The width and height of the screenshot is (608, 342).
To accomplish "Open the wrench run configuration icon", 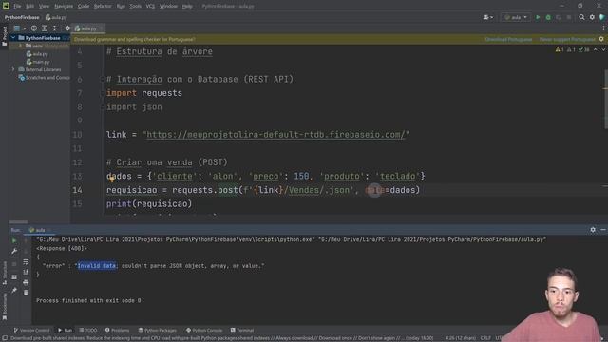I will 14,251.
